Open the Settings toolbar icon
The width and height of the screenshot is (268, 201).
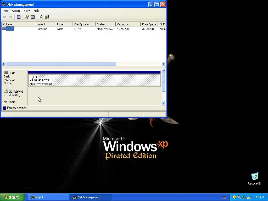pos(47,17)
